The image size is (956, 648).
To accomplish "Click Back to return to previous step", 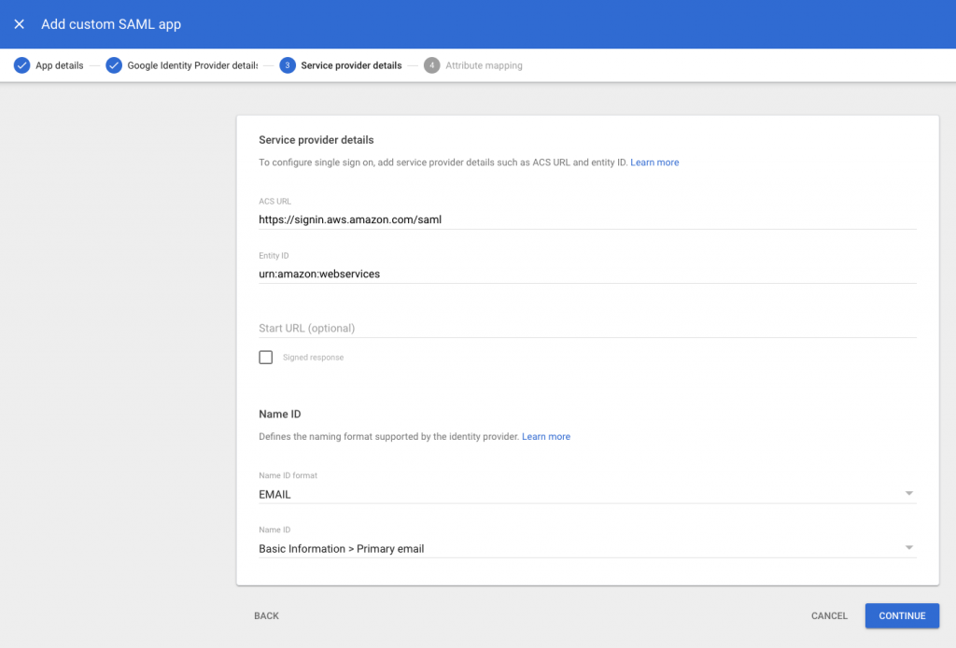I will pos(266,615).
